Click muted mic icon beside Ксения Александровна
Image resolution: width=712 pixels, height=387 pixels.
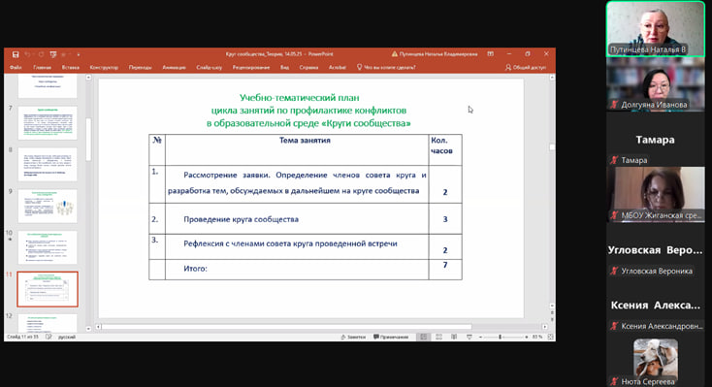click(614, 326)
